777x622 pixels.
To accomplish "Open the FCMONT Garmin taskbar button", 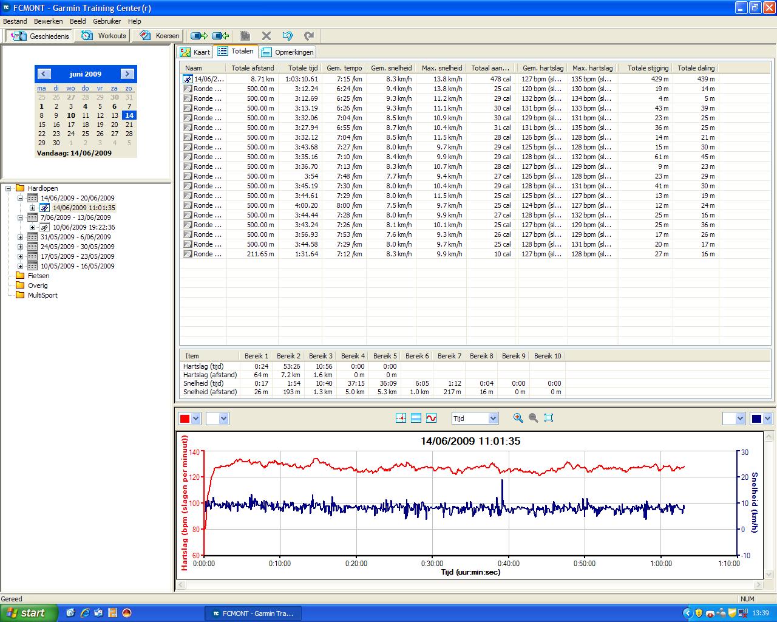I will point(253,613).
